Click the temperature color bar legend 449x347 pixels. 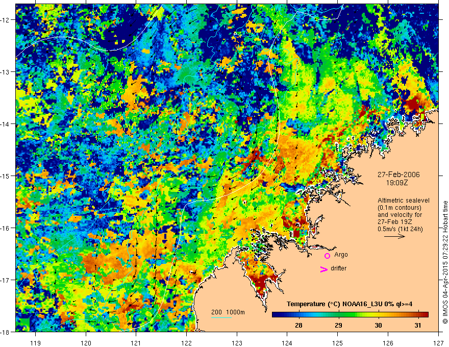coord(350,314)
